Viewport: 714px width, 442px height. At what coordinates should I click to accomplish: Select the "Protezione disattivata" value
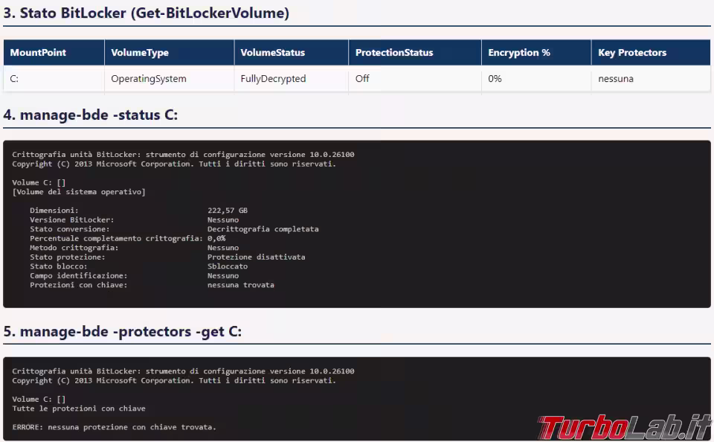tap(257, 257)
